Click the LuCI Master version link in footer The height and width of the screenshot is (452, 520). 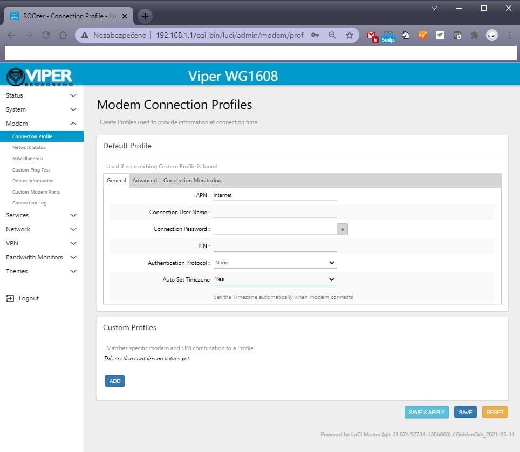(385, 434)
